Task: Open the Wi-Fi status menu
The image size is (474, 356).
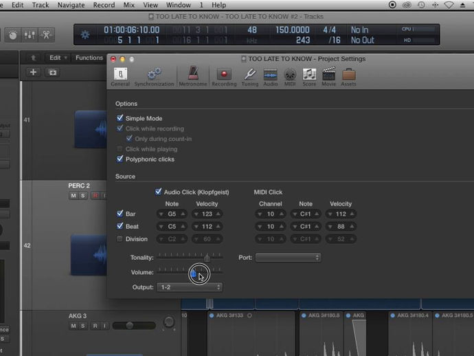Action: [449, 5]
